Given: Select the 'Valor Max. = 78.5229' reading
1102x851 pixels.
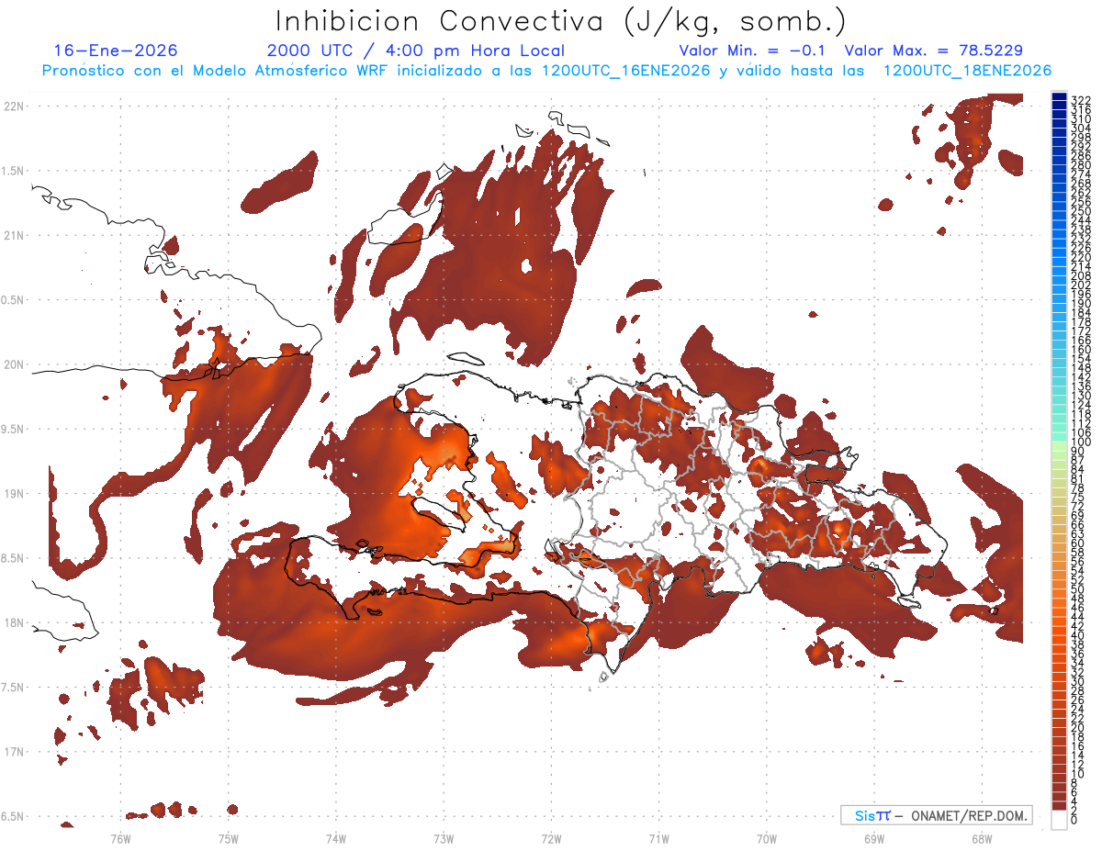Looking at the screenshot, I should pyautogui.click(x=934, y=50).
